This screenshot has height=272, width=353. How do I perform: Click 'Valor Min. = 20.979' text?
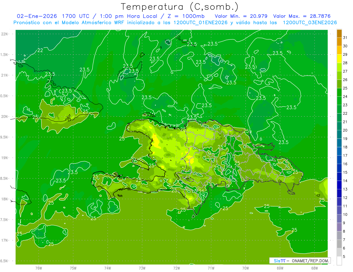click(x=242, y=16)
